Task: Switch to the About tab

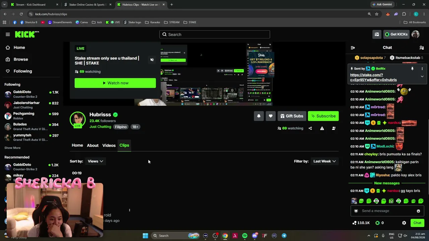Action: coord(93,145)
